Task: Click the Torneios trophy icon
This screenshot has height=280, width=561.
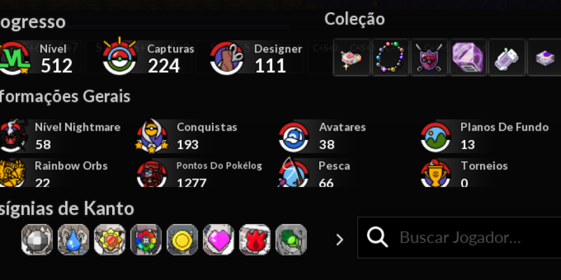Action: tap(435, 173)
